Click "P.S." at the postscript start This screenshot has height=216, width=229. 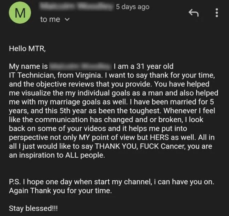(x=14, y=182)
